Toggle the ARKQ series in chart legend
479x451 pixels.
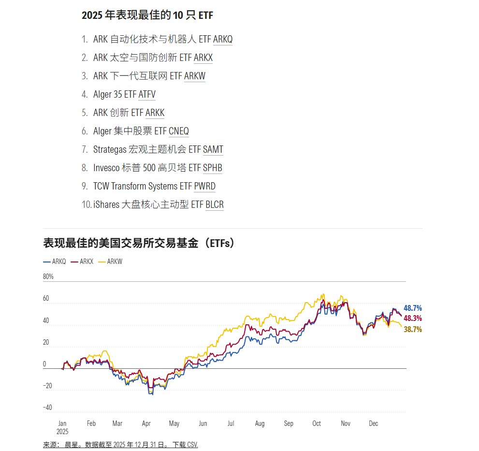coord(55,262)
